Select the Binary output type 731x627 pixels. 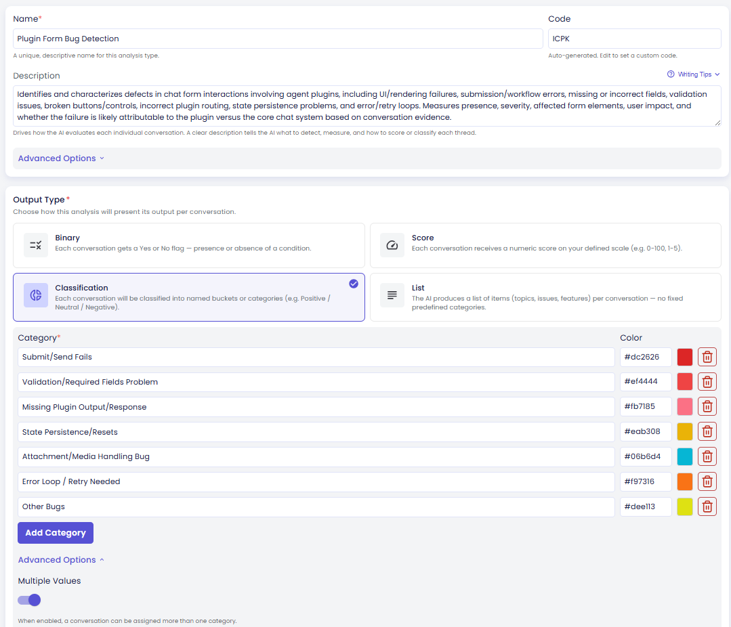[x=189, y=245]
